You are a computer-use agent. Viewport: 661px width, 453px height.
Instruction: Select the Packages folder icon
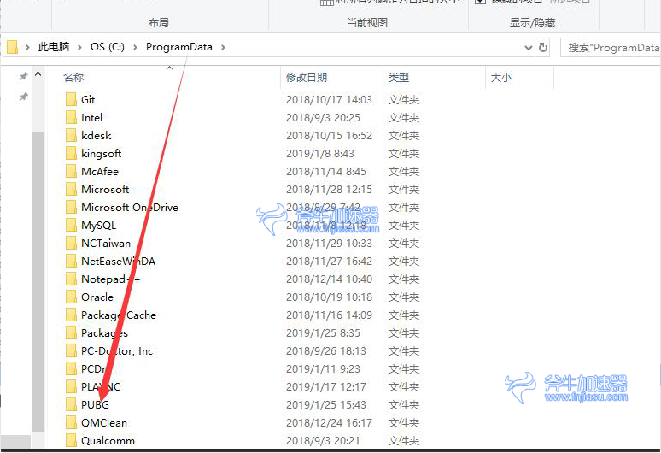(71, 332)
